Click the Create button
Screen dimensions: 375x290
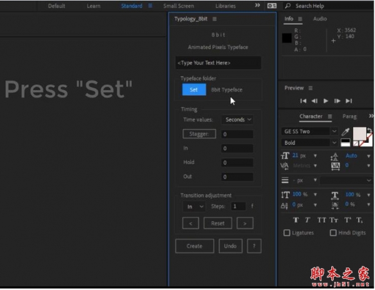(194, 247)
